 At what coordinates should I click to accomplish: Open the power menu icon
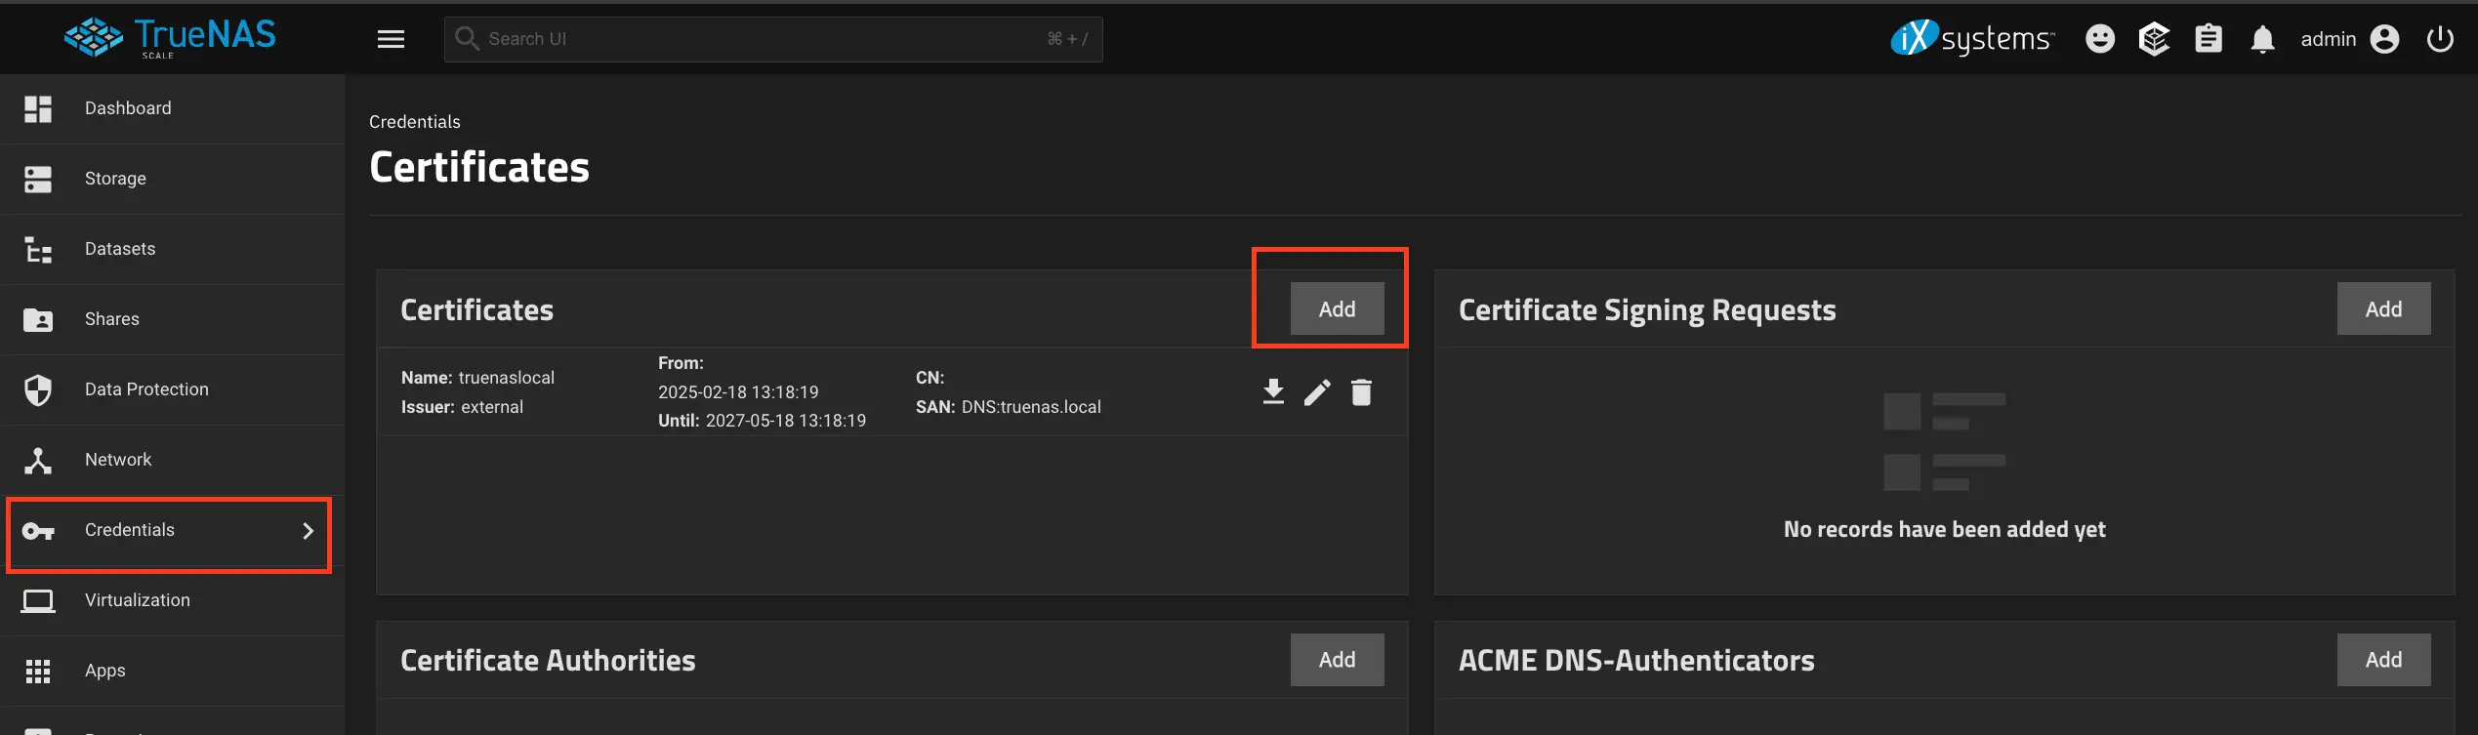coord(2440,39)
